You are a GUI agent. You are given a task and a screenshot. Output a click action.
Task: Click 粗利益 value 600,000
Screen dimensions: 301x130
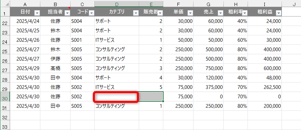pos(272,68)
